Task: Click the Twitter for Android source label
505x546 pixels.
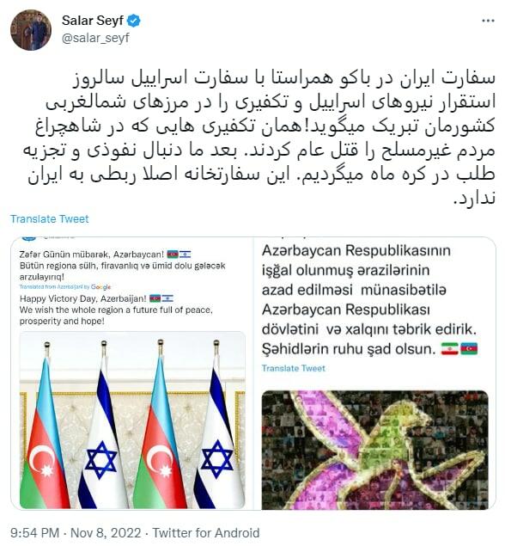Action: click(206, 533)
